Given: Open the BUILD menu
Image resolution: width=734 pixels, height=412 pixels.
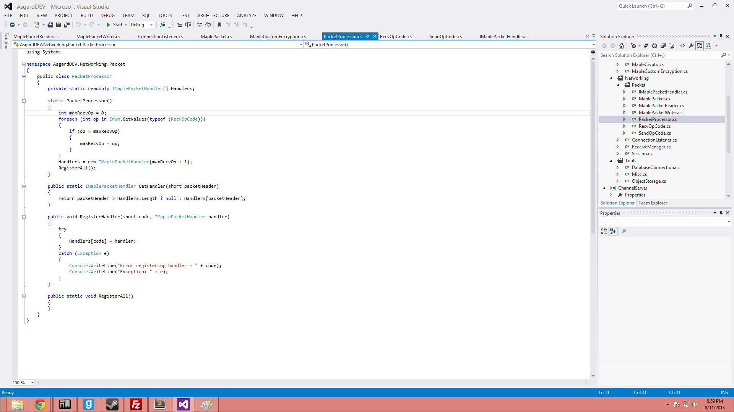Looking at the screenshot, I should tap(86, 16).
